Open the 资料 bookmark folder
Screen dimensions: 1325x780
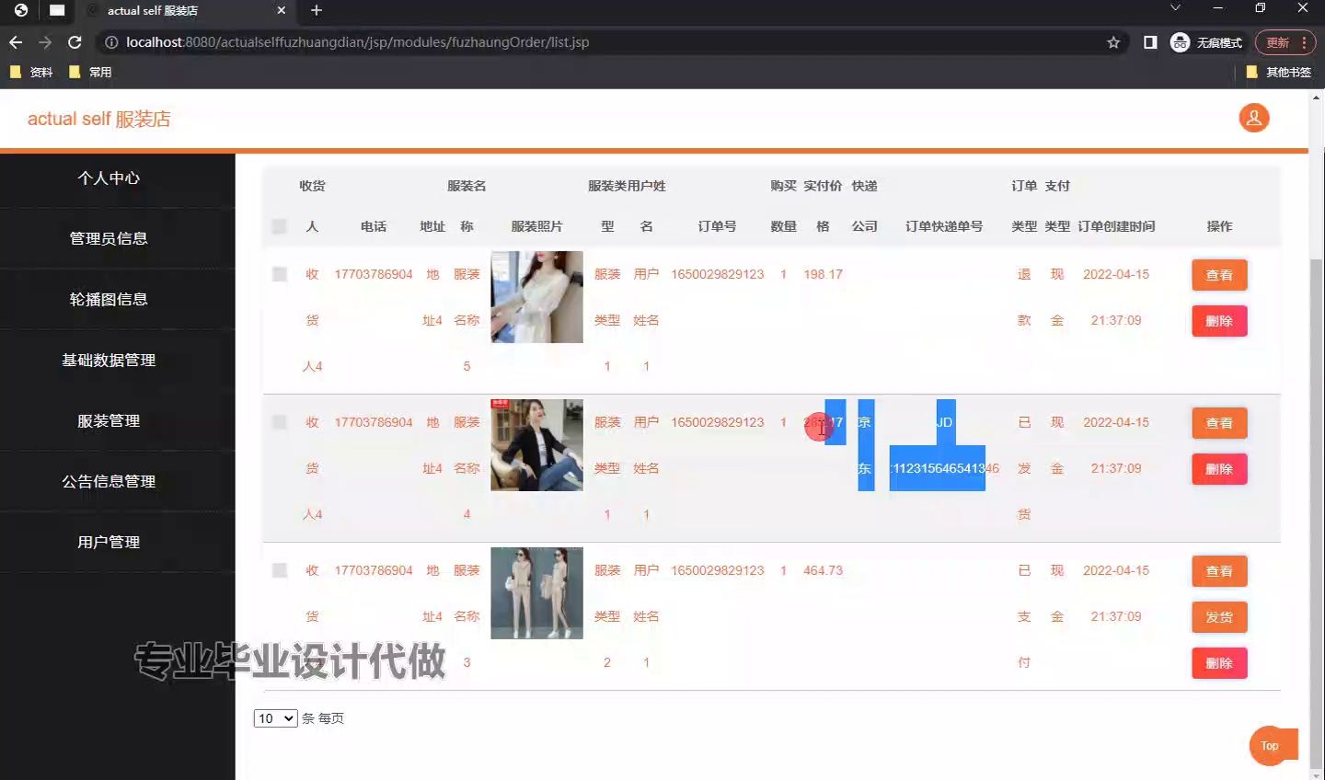point(31,72)
